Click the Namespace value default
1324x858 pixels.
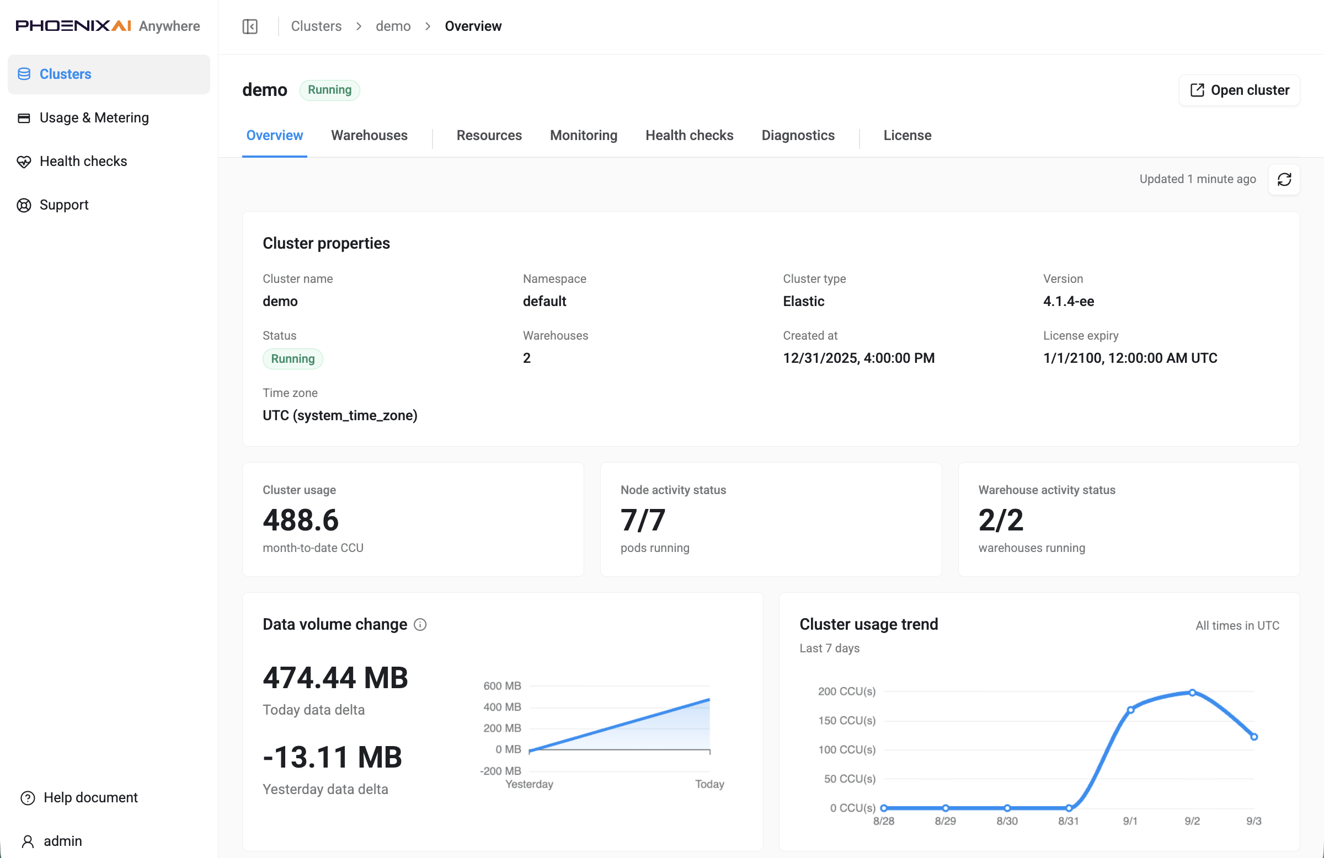pyautogui.click(x=544, y=302)
